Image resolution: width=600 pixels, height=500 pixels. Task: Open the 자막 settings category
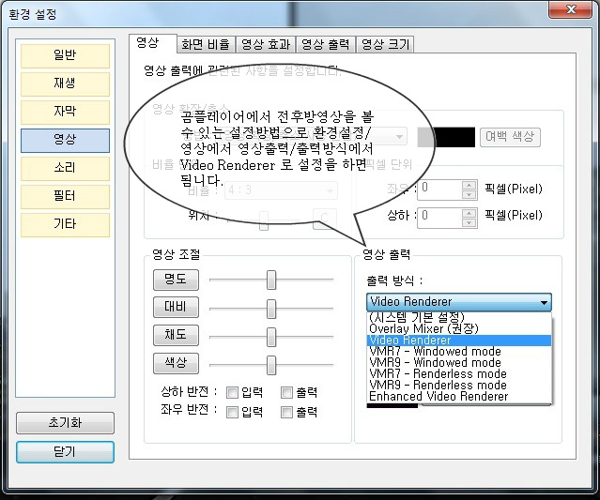tap(65, 113)
